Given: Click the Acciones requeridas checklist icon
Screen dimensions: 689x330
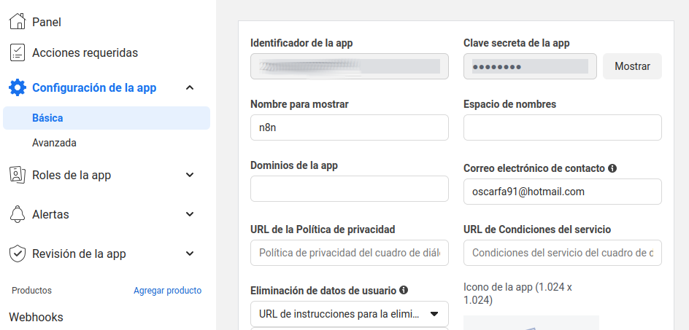Looking at the screenshot, I should tap(17, 52).
